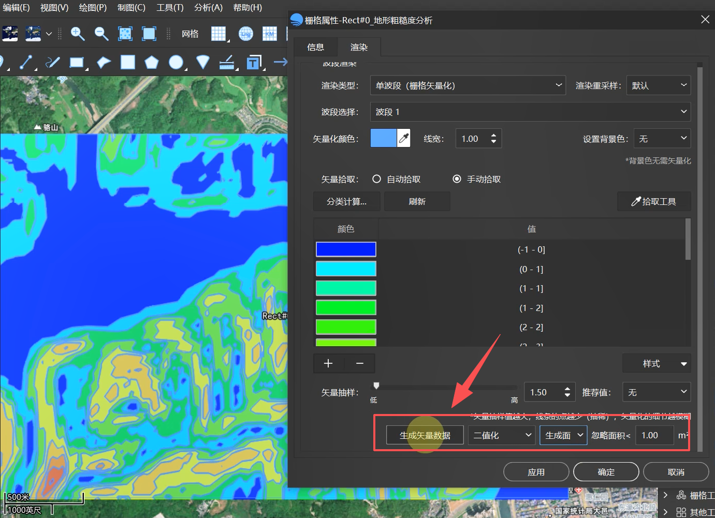Click the blue swatch for (-1 - 0]
Image resolution: width=715 pixels, height=518 pixels.
346,249
